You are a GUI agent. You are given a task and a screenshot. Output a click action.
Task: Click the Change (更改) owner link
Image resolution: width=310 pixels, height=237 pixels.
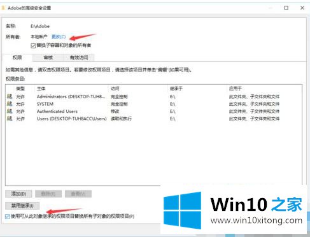coord(59,37)
